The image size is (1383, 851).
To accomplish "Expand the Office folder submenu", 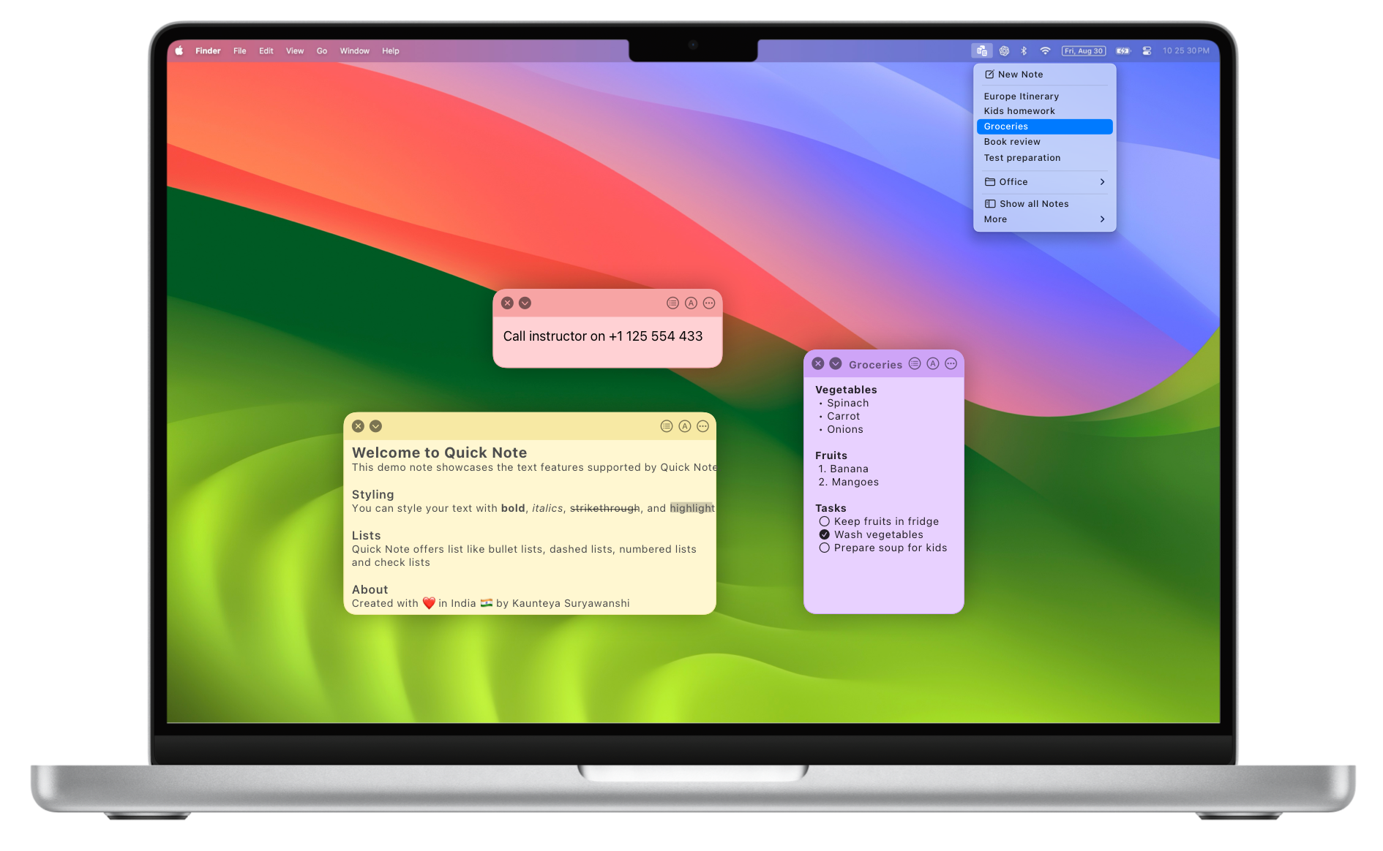I will (1044, 182).
